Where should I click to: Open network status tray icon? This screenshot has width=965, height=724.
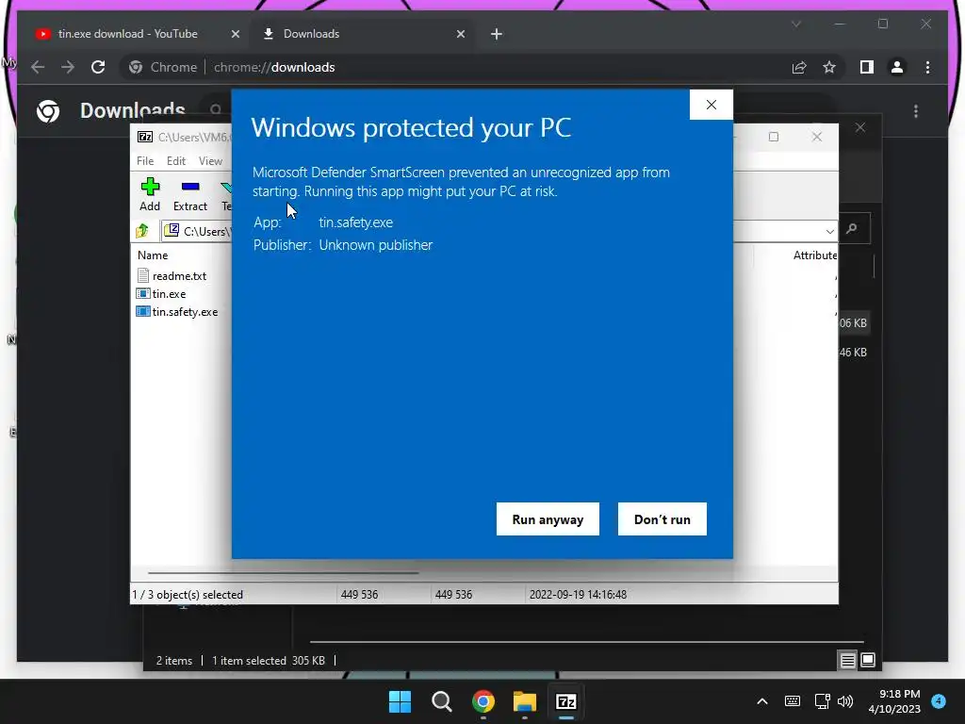822,701
